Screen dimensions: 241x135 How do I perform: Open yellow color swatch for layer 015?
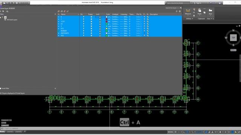pyautogui.click(x=107, y=28)
